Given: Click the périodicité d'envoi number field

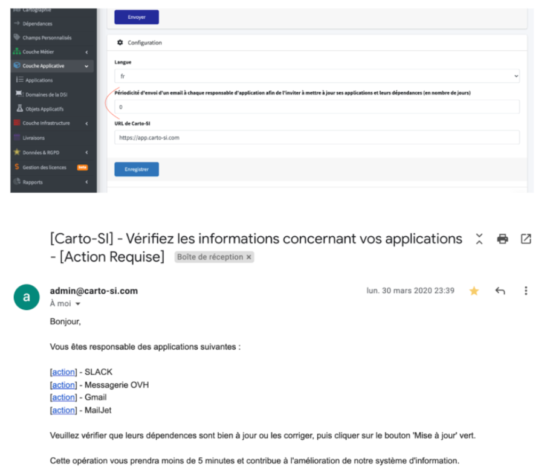Looking at the screenshot, I should click(x=317, y=107).
